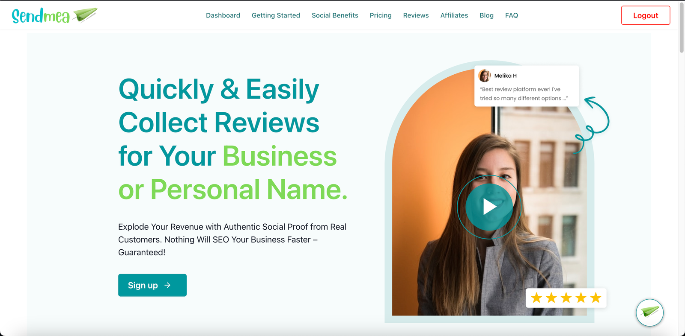Click the green paper plane beside logo text
This screenshot has width=685, height=336.
coord(85,15)
